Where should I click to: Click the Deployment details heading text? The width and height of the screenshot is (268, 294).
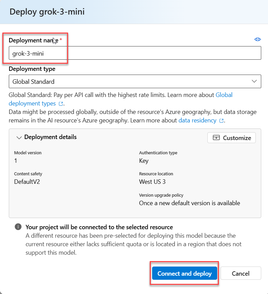tap(50, 137)
